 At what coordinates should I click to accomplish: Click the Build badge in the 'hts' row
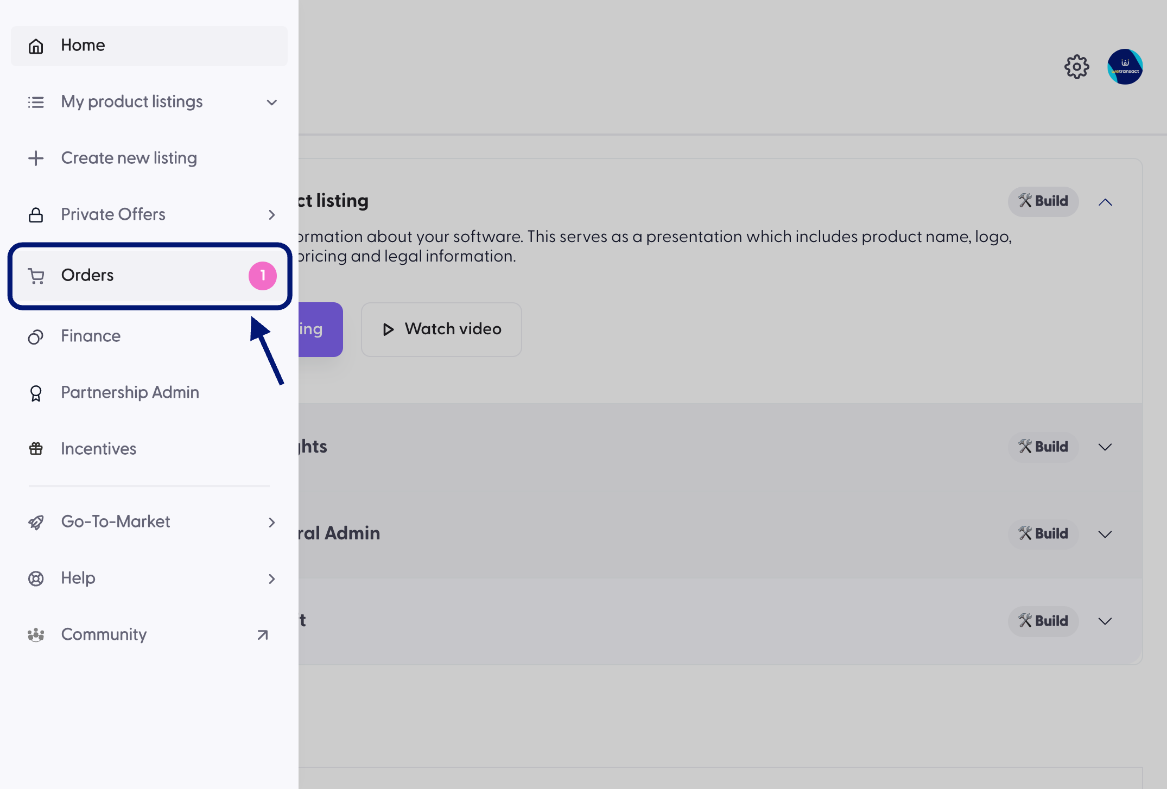click(1043, 447)
